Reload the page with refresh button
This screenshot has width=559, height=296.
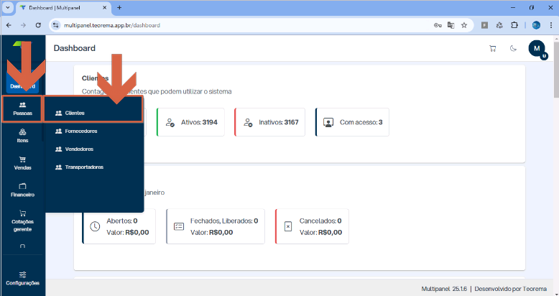[38, 25]
